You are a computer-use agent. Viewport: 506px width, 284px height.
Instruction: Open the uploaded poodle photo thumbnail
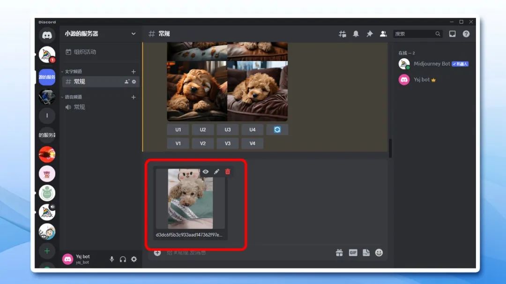pyautogui.click(x=190, y=199)
